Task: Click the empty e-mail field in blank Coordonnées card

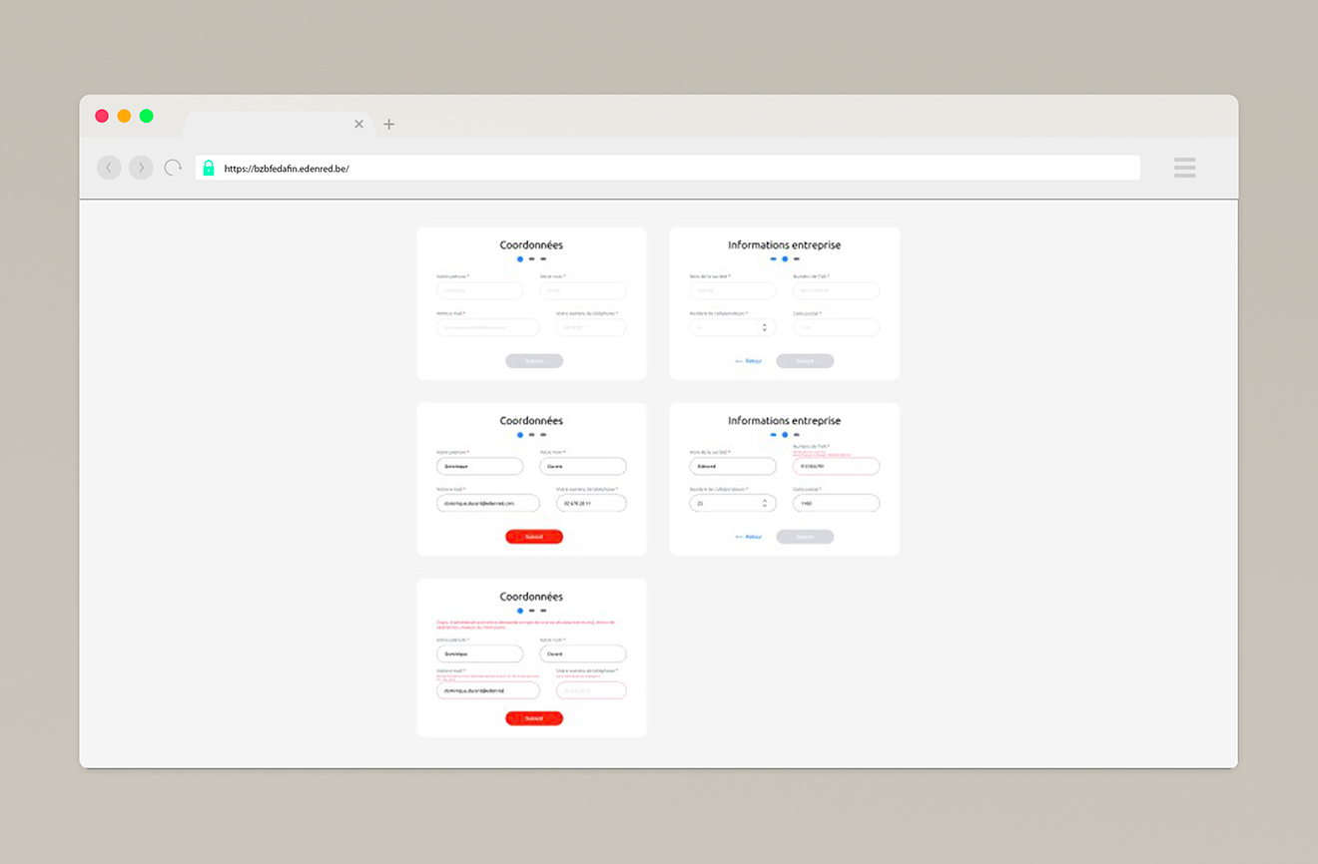Action: [488, 327]
